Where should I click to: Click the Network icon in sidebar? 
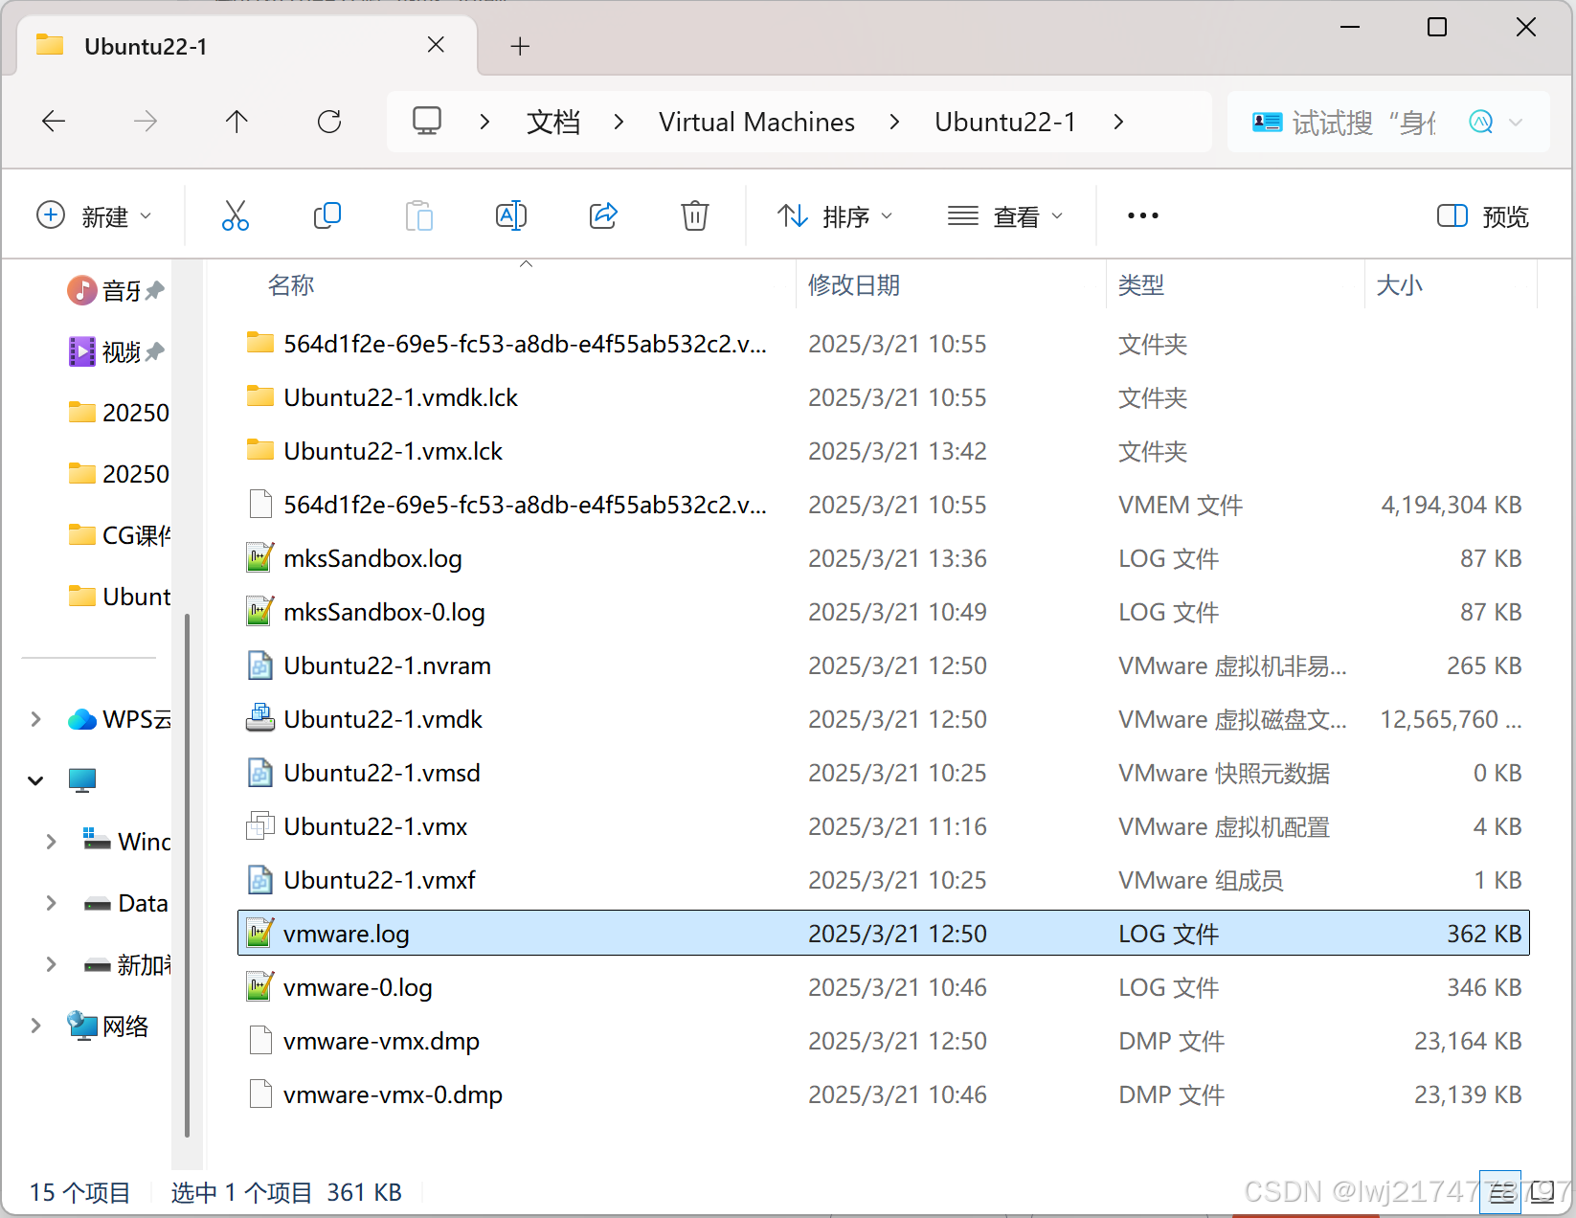[x=82, y=1026]
